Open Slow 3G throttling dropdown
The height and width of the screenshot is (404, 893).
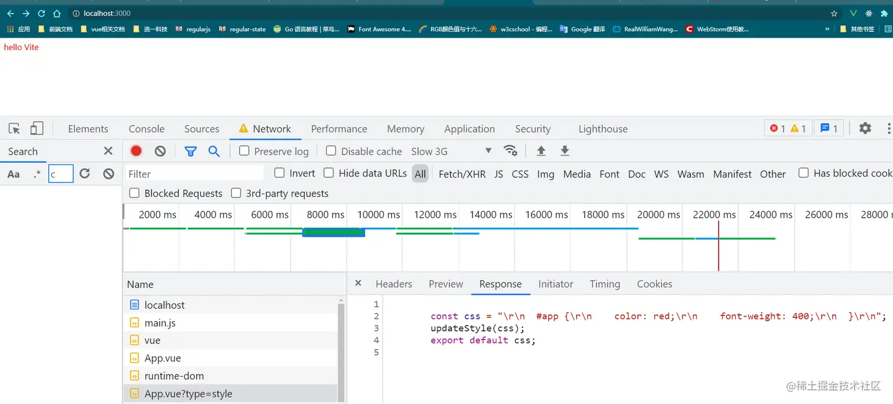tap(452, 151)
